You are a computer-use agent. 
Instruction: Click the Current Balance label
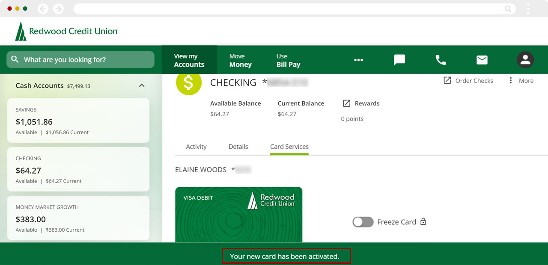[x=301, y=103]
